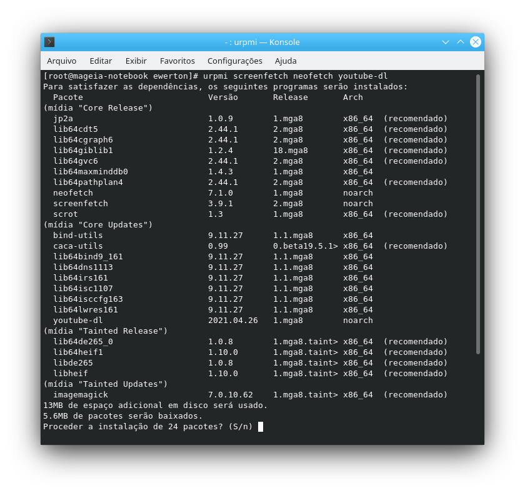Viewport: 525px width, 493px height.
Task: Click the lib64maxminddb0 package name
Action: click(x=91, y=172)
